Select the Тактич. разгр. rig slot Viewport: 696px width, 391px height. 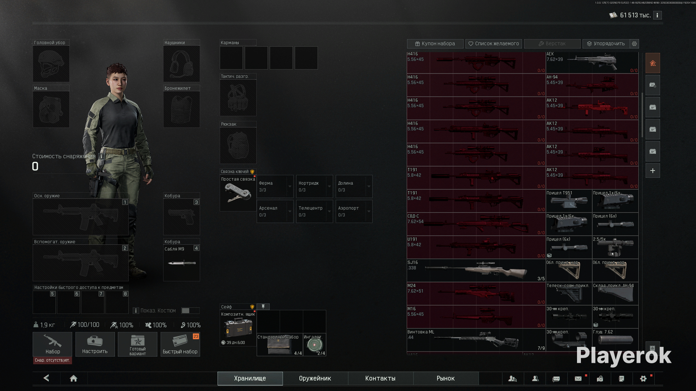[x=238, y=98]
